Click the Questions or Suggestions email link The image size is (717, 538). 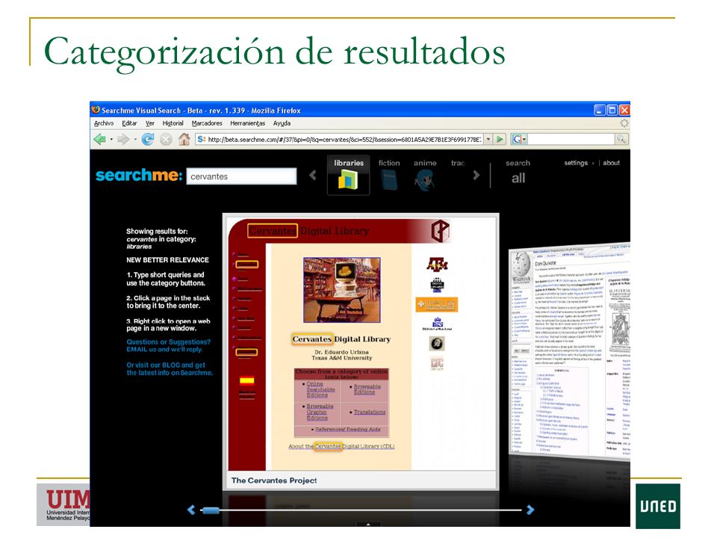168,345
